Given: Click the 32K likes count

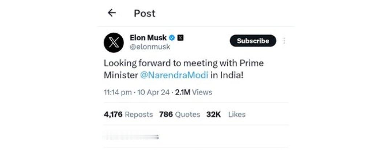Looking at the screenshot, I should [x=213, y=114].
